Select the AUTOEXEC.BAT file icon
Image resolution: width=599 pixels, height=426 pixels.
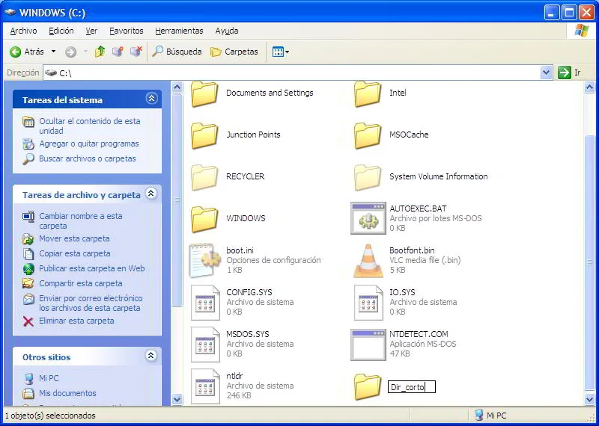(x=368, y=218)
